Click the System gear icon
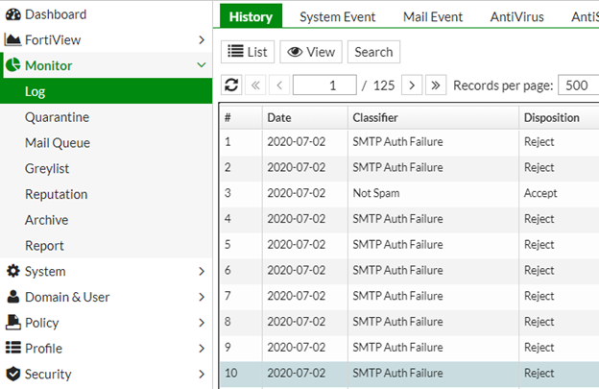Viewport: 599px width, 389px height. tap(13, 272)
